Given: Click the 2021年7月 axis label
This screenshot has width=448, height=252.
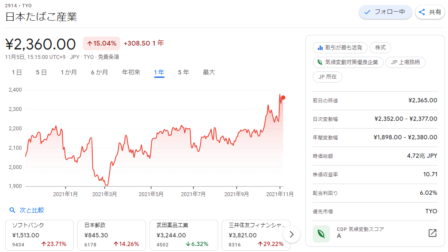Looking at the screenshot, I should coord(193,194).
